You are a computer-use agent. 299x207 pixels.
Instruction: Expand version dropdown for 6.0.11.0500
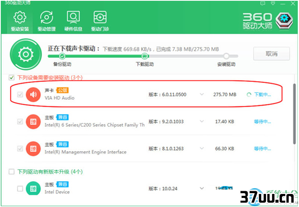(202, 94)
